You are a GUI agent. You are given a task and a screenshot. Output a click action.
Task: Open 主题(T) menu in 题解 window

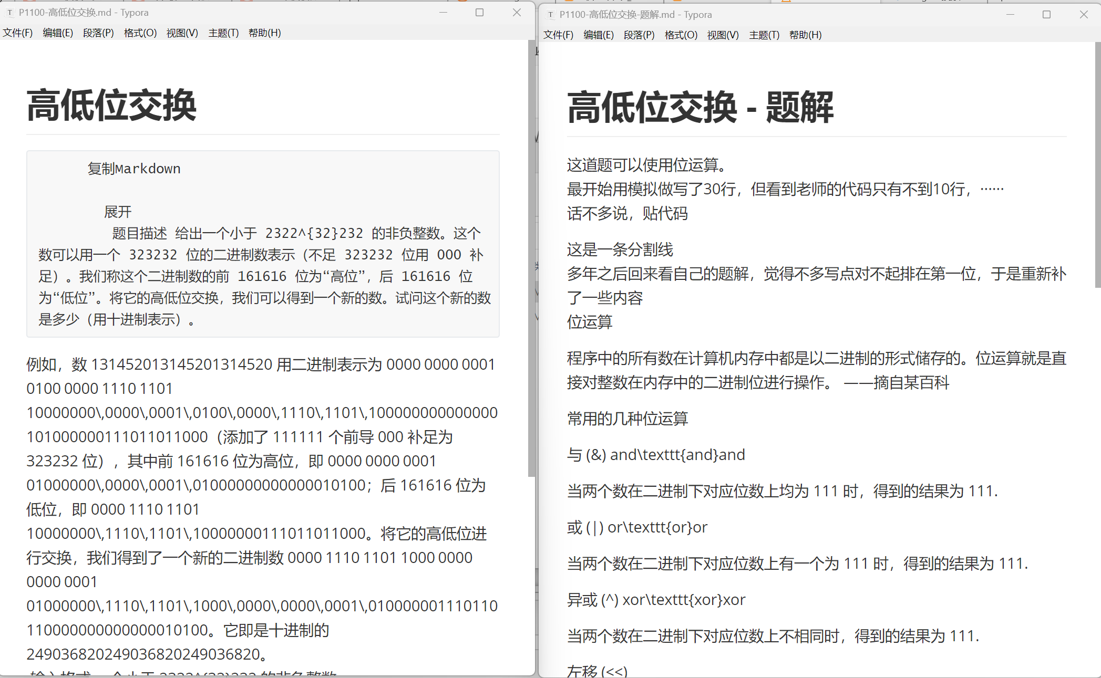pyautogui.click(x=764, y=35)
